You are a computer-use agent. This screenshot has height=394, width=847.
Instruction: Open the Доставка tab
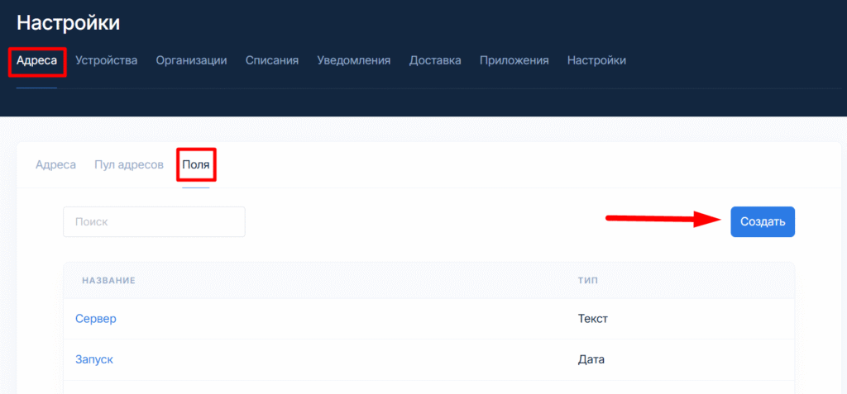[435, 60]
